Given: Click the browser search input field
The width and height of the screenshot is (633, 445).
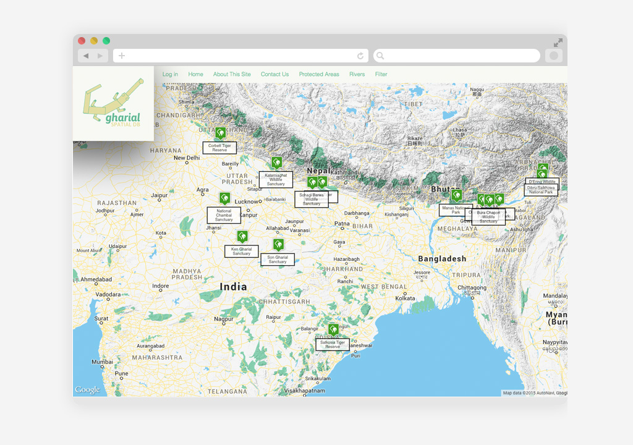Looking at the screenshot, I should tap(457, 56).
